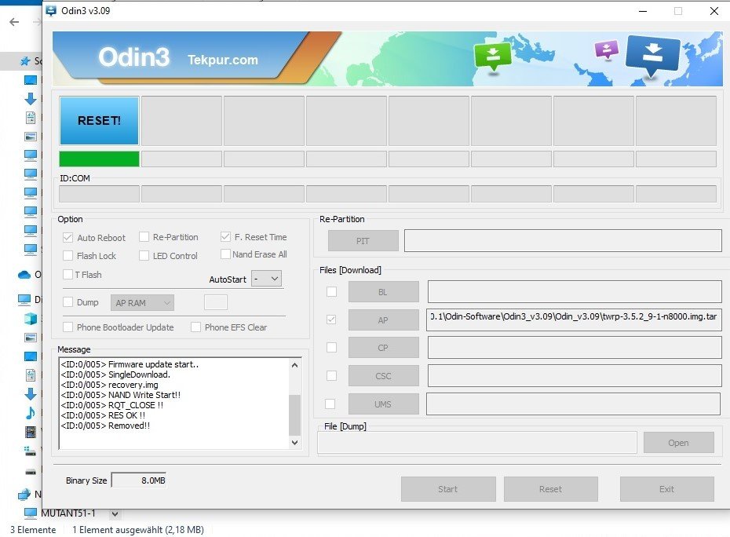Click the back arrow in Explorer window
Screen dimensions: 730x537
click(x=14, y=22)
